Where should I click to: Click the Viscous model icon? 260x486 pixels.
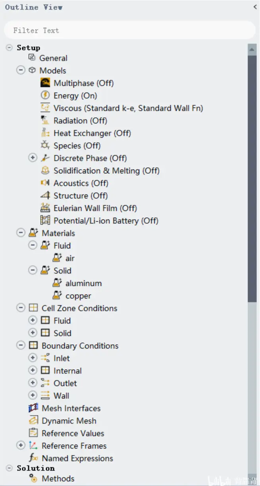coord(45,108)
